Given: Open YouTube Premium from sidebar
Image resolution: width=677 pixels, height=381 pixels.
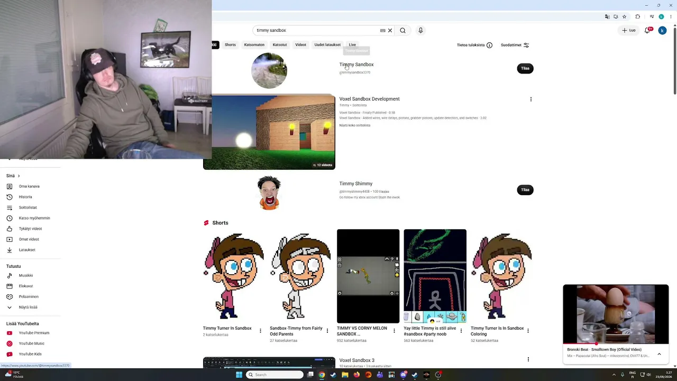Looking at the screenshot, I should pos(34,333).
